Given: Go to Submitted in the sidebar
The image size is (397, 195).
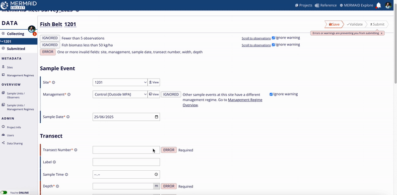Looking at the screenshot, I should [16, 49].
